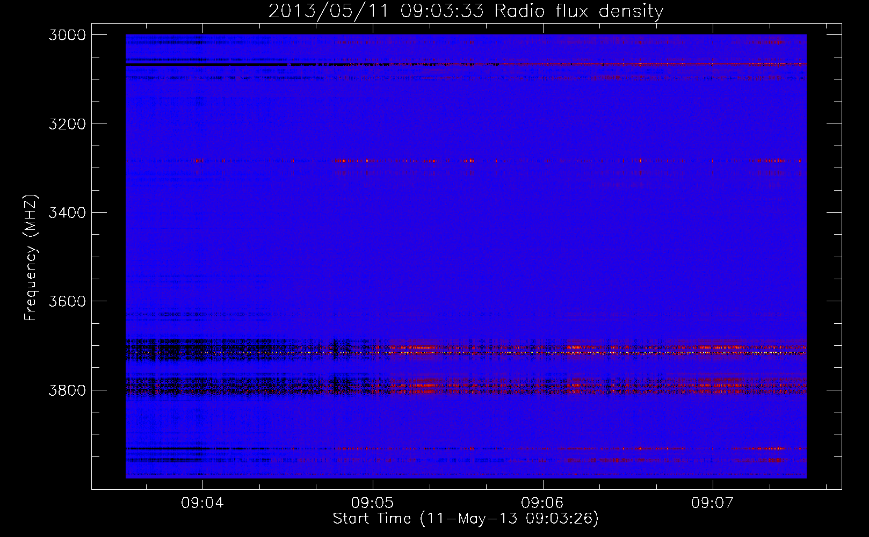Screen dimensions: 869x537
Task: Click the 'Frequency (MHZ)' axis label
Action: pos(31,258)
